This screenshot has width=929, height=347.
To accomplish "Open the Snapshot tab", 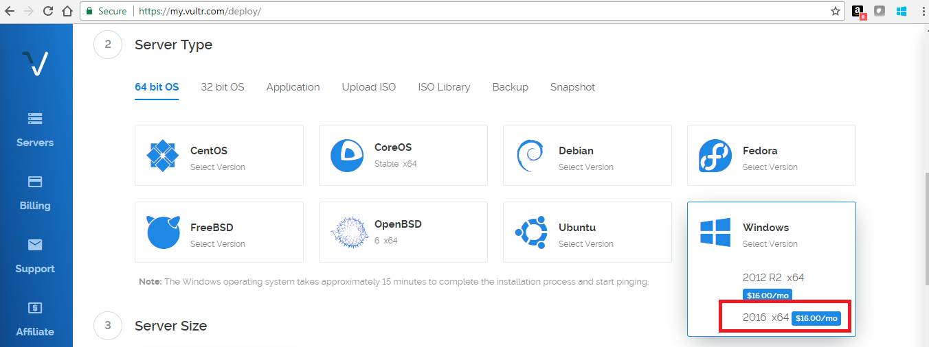I will (572, 87).
